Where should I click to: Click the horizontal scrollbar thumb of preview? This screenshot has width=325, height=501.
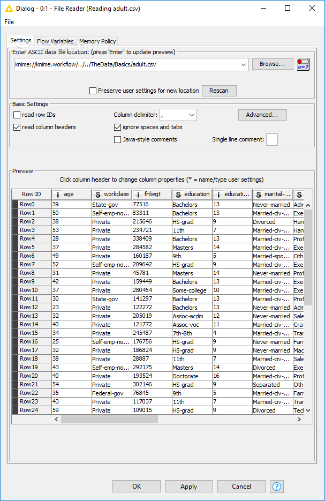coord(110,419)
